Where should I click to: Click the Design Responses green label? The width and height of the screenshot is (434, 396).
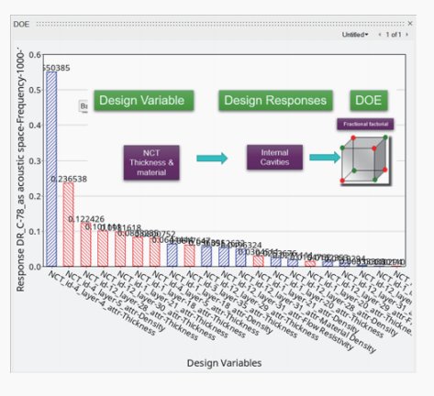[x=275, y=100]
